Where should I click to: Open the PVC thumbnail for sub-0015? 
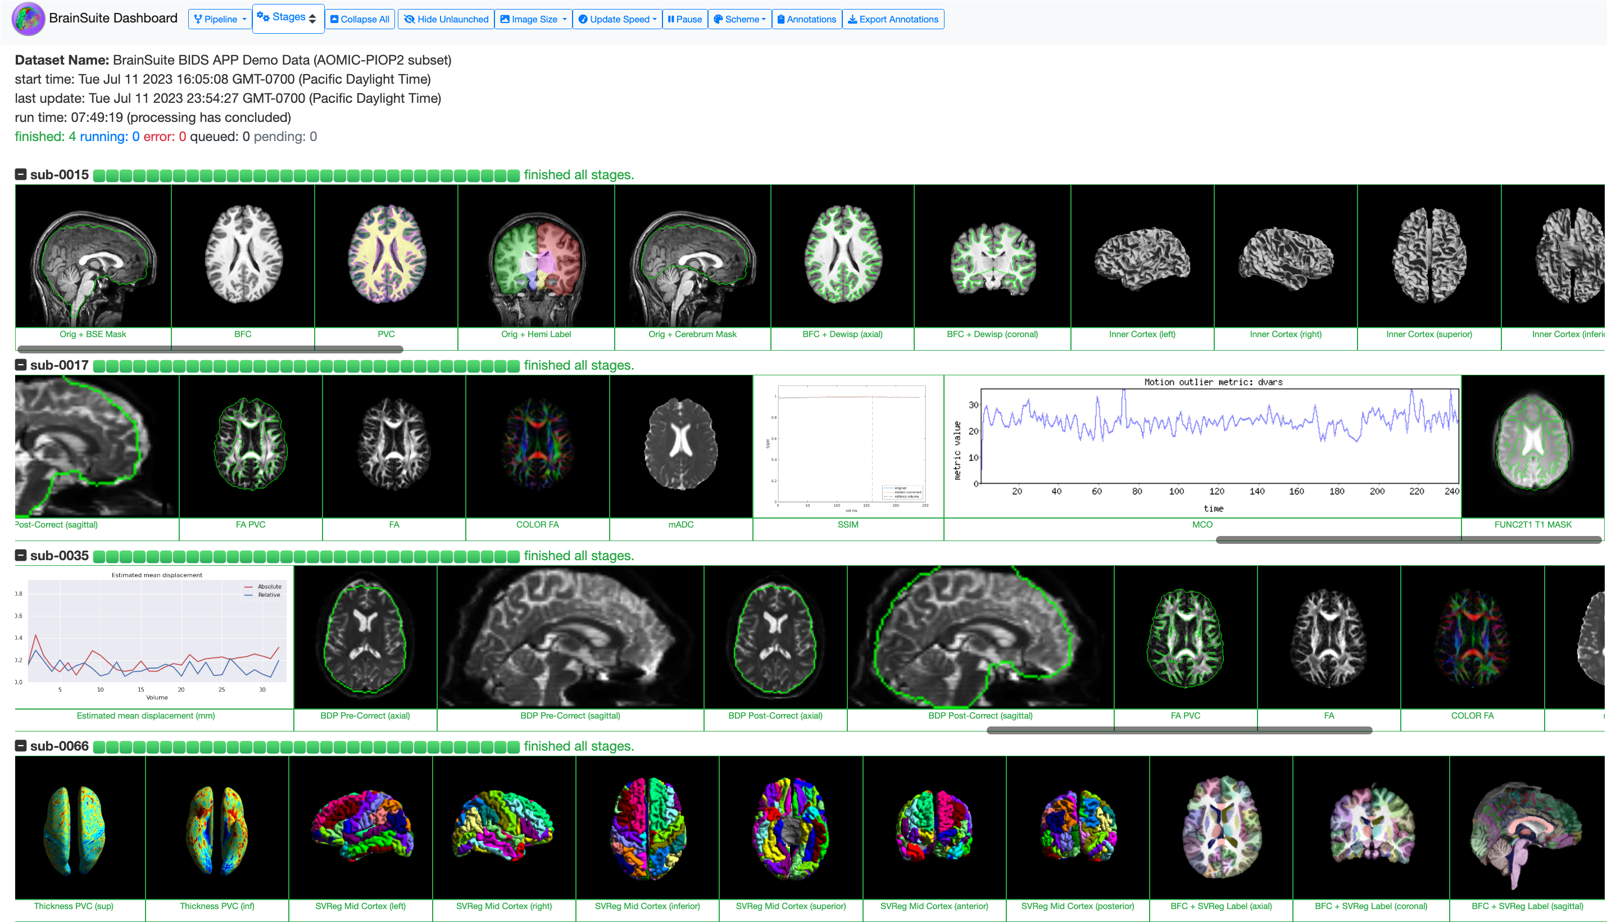point(386,256)
